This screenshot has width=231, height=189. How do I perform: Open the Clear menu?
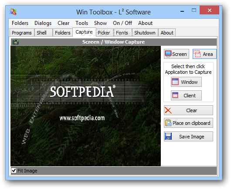[x=63, y=23]
